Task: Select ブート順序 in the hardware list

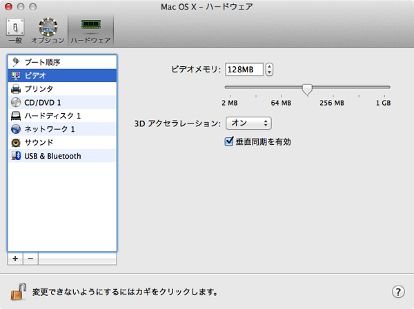Action: (62, 62)
